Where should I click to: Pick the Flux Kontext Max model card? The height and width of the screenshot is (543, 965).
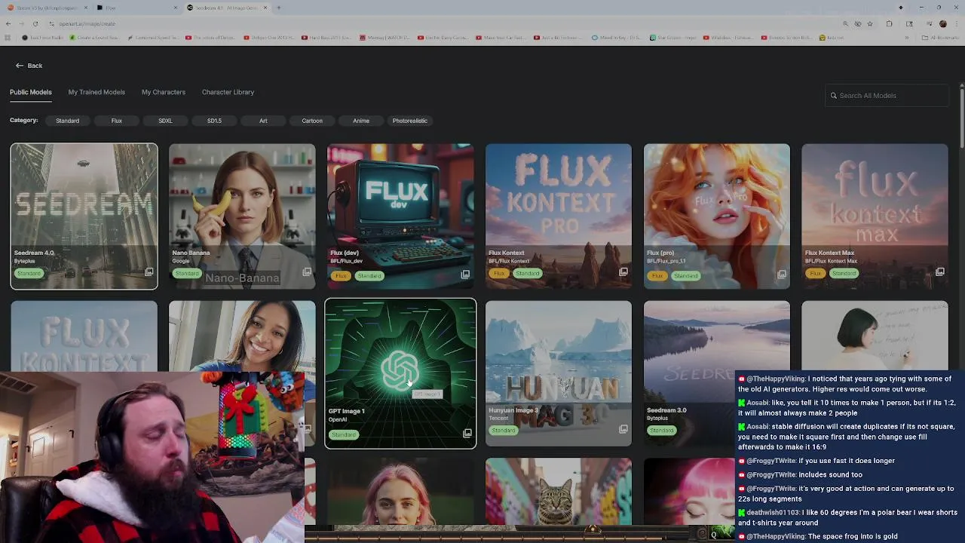[x=875, y=216]
